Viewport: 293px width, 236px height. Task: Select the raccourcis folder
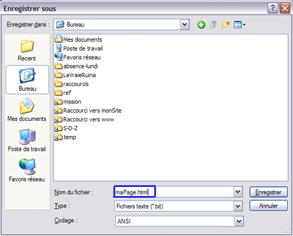71,84
